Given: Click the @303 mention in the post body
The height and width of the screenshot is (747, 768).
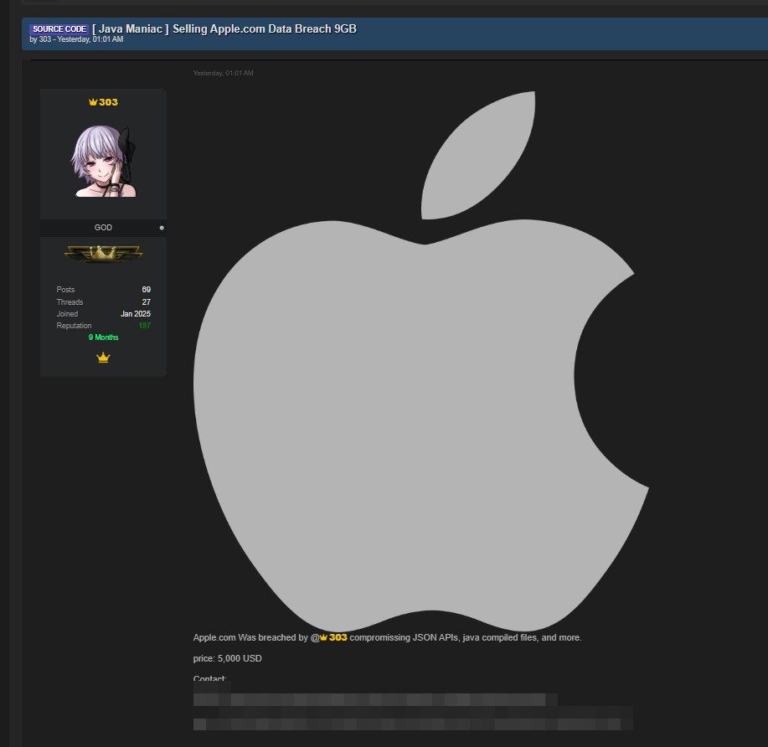Looking at the screenshot, I should tap(333, 638).
